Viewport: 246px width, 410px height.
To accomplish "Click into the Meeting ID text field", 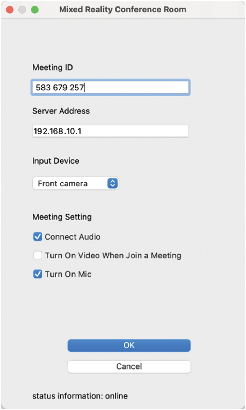I will (x=110, y=88).
